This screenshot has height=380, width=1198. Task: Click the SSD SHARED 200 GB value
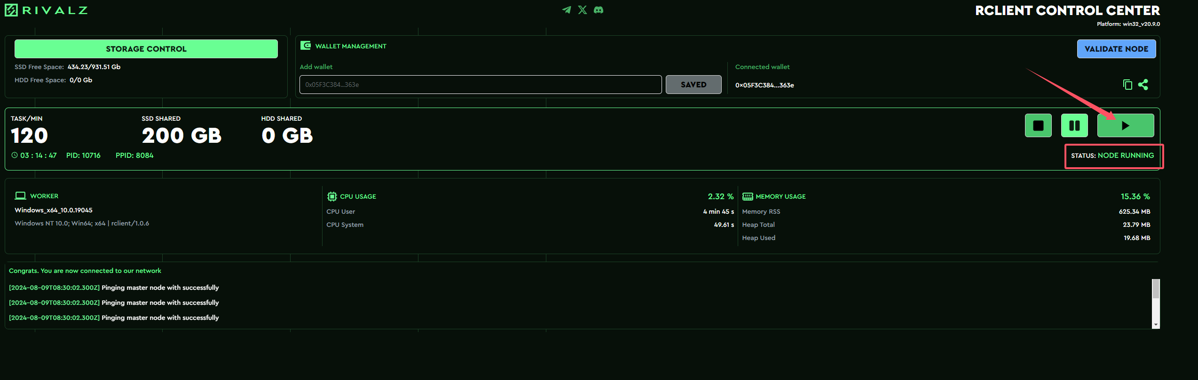[181, 136]
